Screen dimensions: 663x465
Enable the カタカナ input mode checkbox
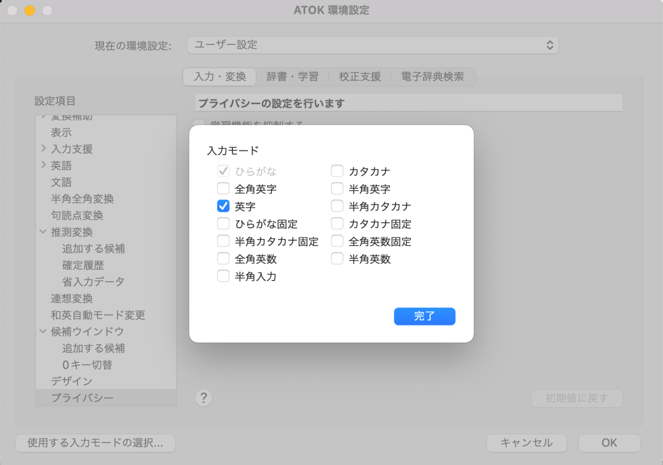pyautogui.click(x=337, y=171)
